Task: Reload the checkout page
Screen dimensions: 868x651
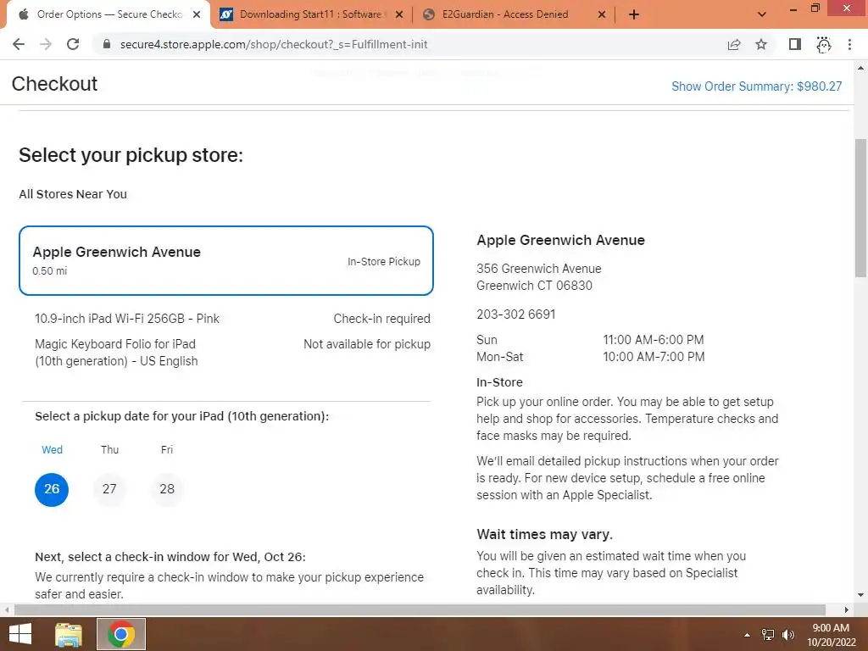Action: pyautogui.click(x=73, y=44)
